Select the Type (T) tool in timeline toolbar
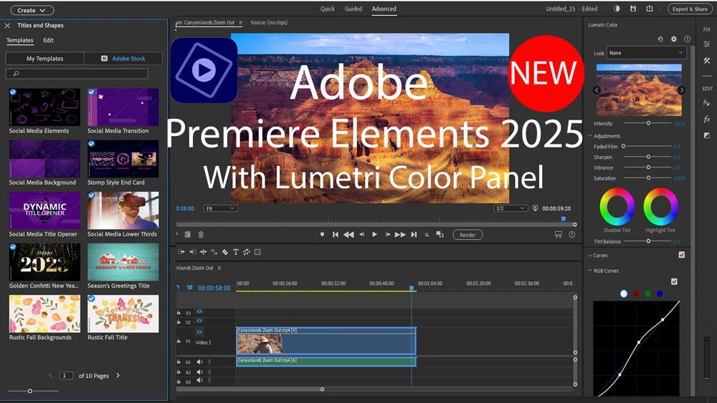Image resolution: width=717 pixels, height=403 pixels. pyautogui.click(x=235, y=252)
